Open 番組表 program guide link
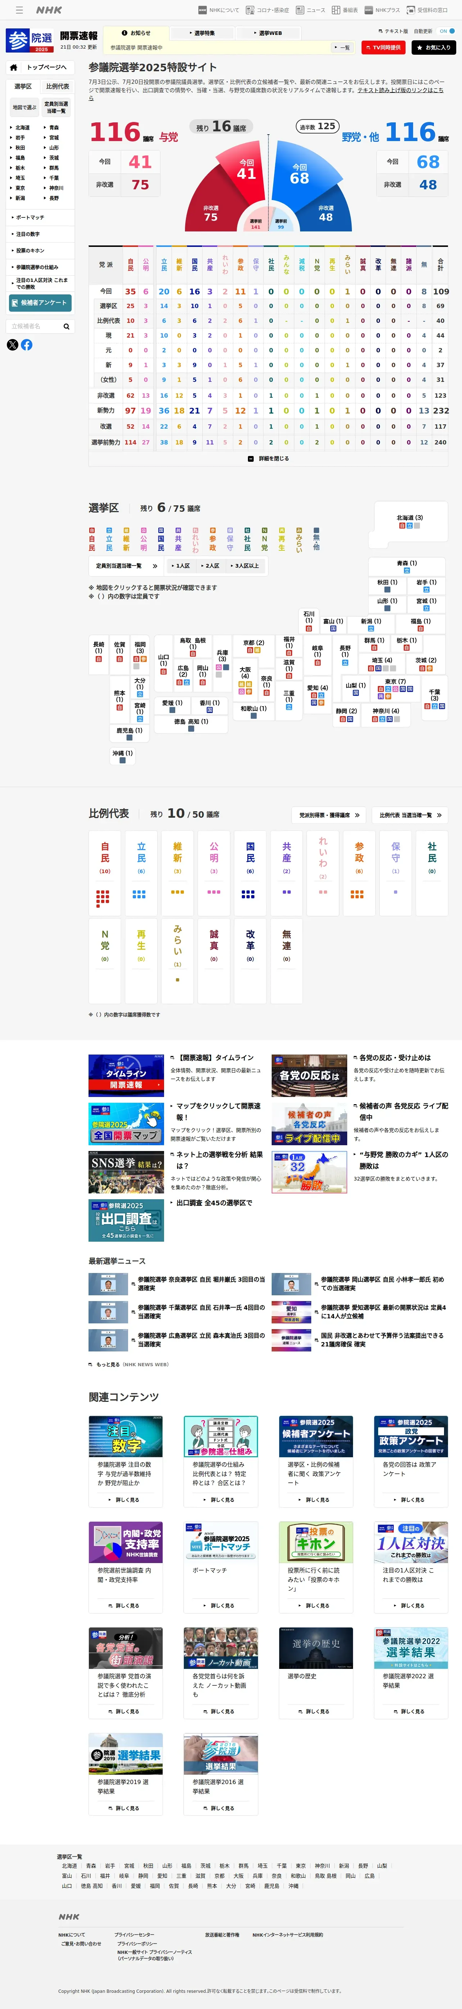This screenshot has height=2009, width=462. [344, 10]
